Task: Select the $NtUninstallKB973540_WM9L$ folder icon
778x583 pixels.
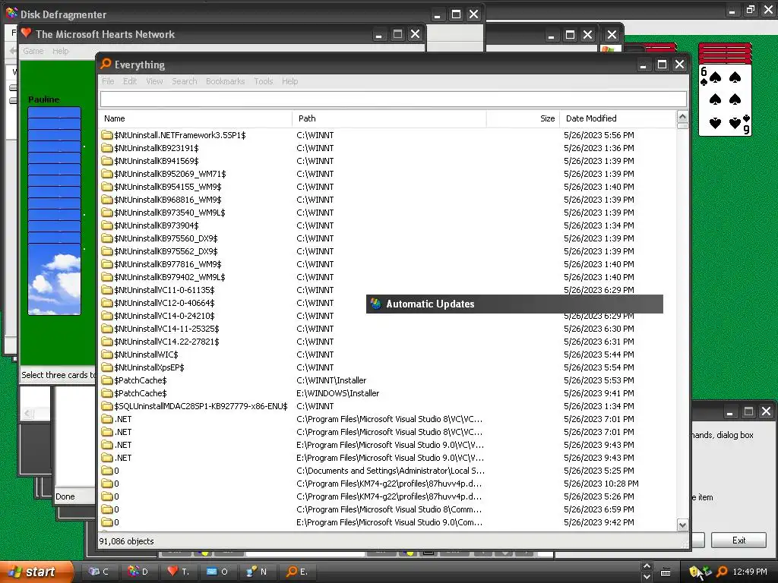Action: [106, 213]
